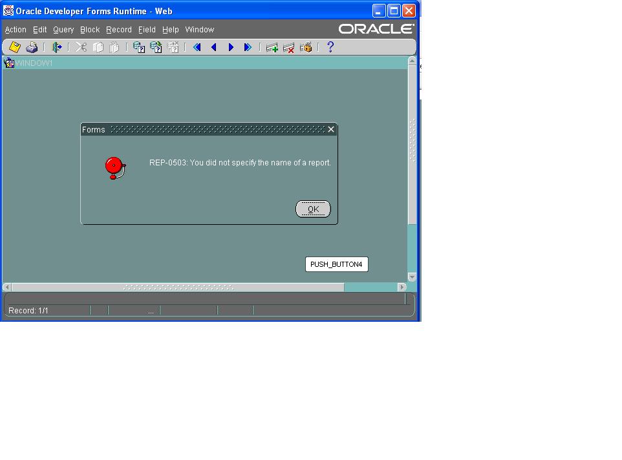Screen dimensions: 622x460
Task: Open Help using the question mark icon
Action: click(x=330, y=47)
